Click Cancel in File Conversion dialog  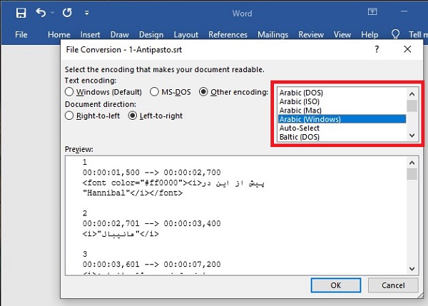(393, 285)
